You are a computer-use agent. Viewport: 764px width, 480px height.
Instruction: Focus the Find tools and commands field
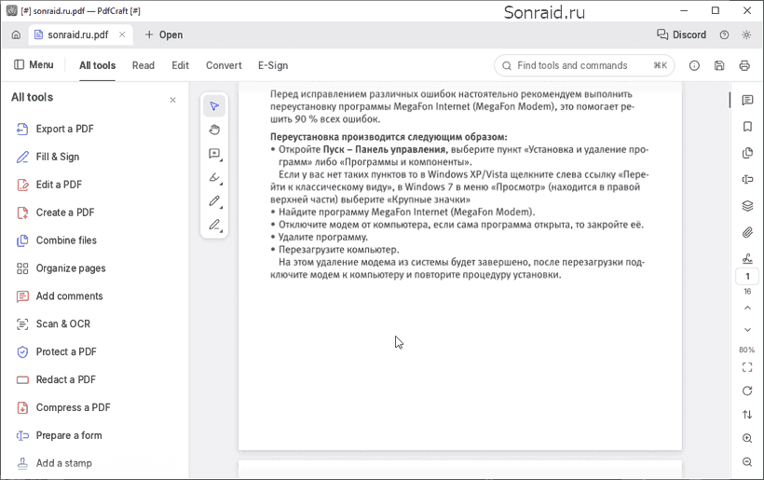point(584,65)
